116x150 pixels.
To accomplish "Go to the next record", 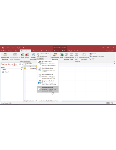I will [40, 101].
